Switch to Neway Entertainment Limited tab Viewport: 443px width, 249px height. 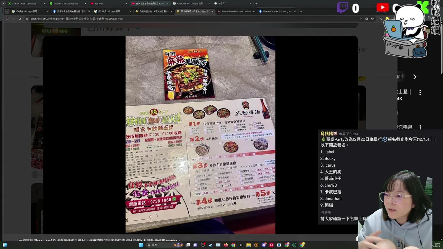click(x=236, y=11)
